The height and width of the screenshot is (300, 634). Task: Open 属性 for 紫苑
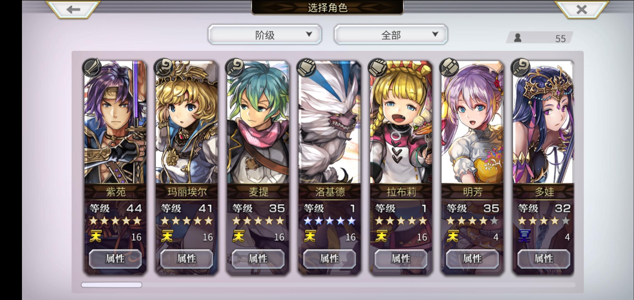(115, 259)
